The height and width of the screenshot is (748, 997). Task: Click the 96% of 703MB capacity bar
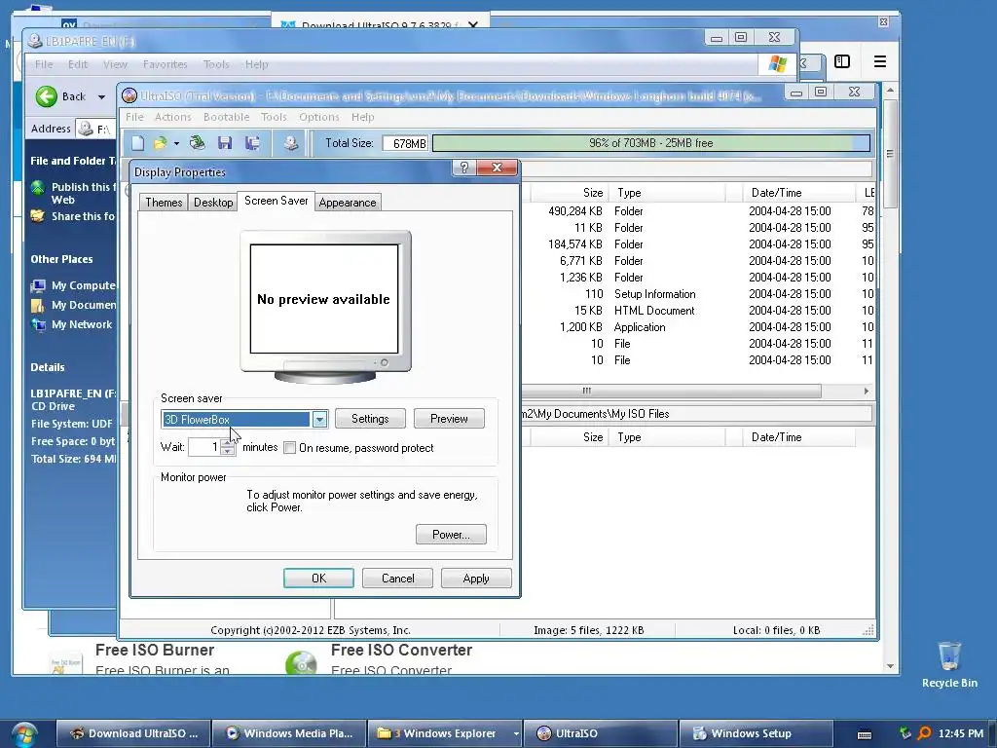point(651,143)
